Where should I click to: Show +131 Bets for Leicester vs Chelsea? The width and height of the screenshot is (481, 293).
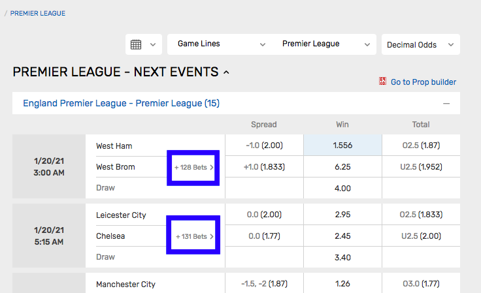coord(194,237)
